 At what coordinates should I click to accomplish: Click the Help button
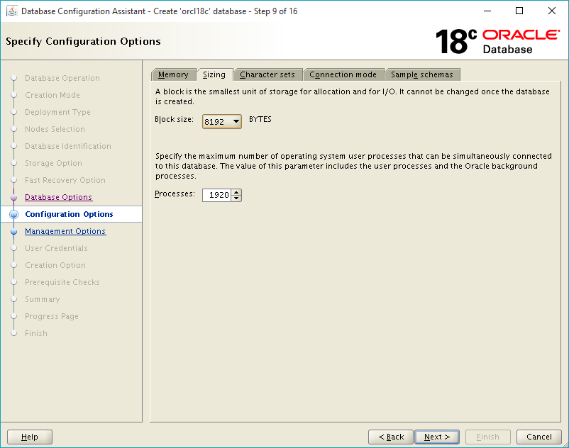tap(30, 437)
